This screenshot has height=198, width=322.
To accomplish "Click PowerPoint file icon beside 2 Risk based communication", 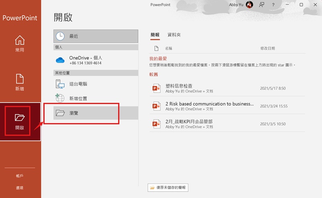I will coord(157,106).
